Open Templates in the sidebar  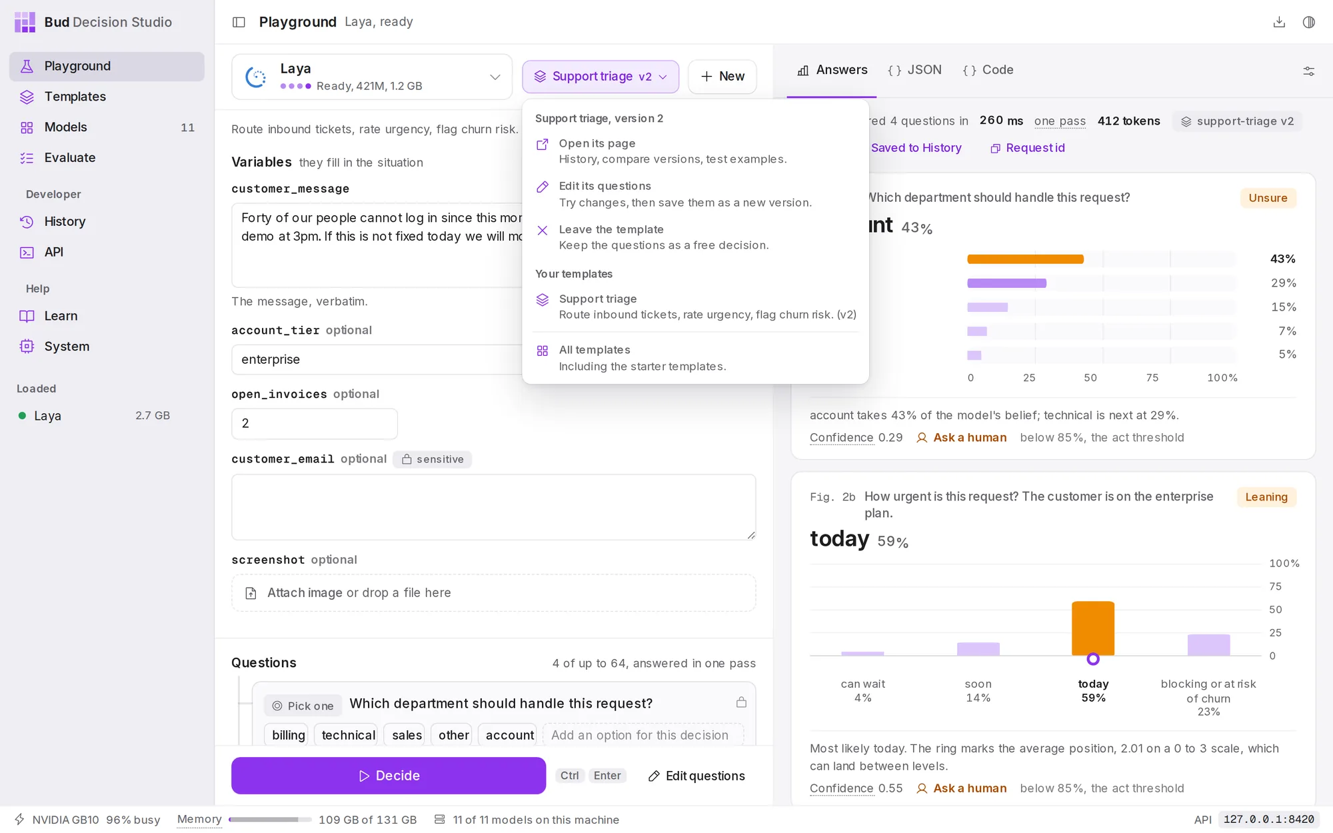107,97
